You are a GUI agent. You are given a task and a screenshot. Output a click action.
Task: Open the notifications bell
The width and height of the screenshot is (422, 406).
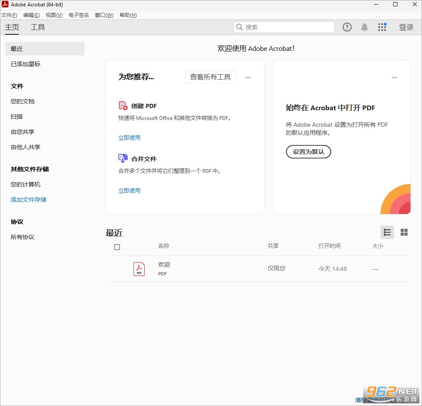[364, 27]
